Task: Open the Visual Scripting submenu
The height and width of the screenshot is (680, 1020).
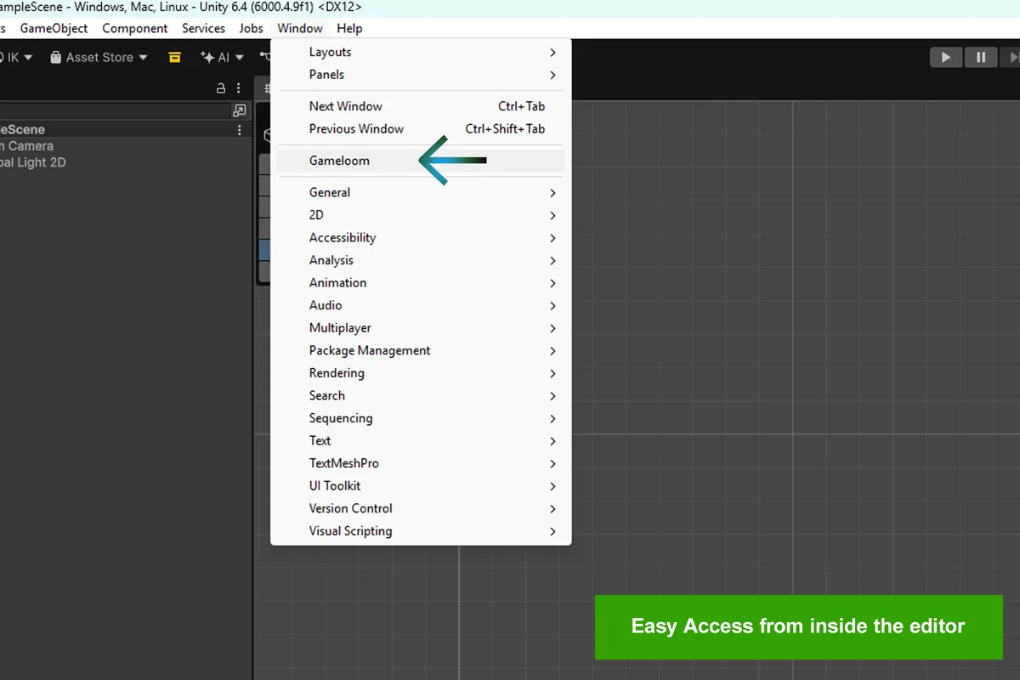Action: [x=421, y=530]
